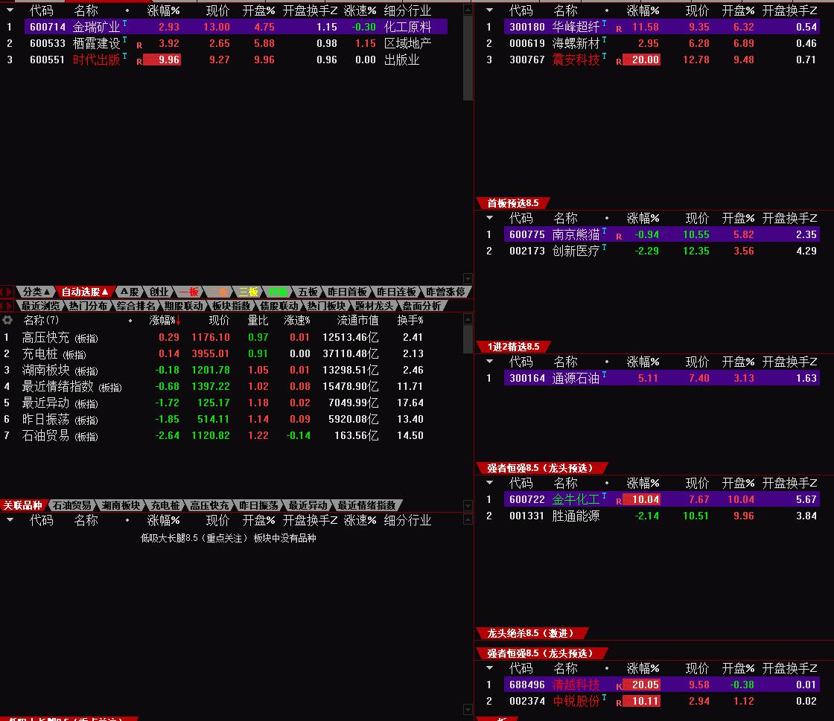Viewport: 834px width, 721px height.
Task: Click the dot column header in 通源石油 table
Action: pos(607,362)
